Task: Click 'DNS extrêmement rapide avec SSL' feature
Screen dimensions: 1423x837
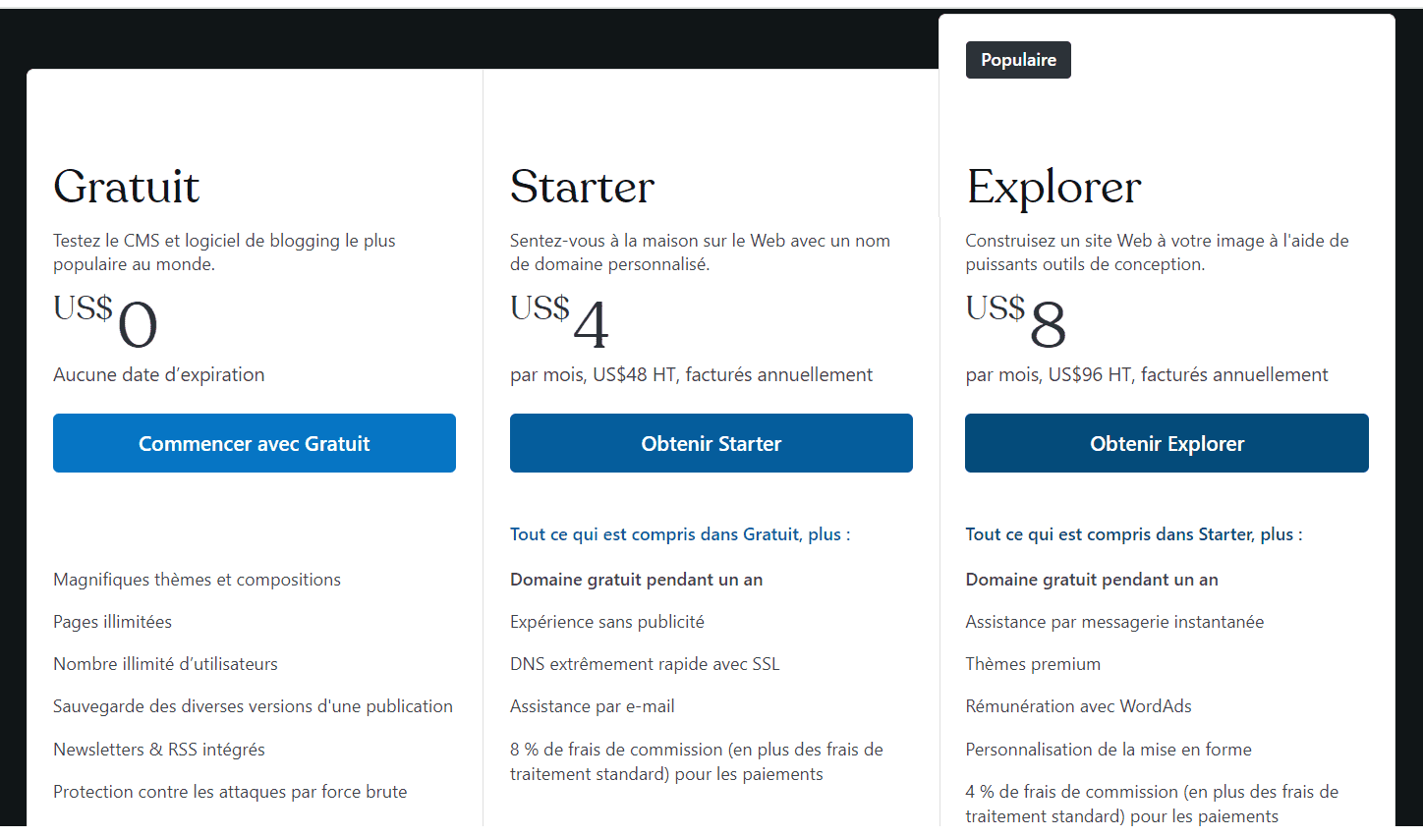Action: tap(645, 664)
